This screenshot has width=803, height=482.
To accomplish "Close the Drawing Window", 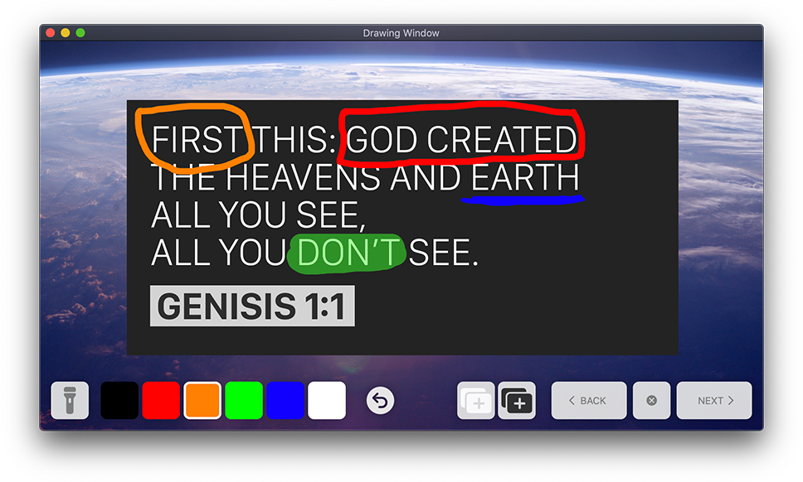I will click(x=50, y=32).
